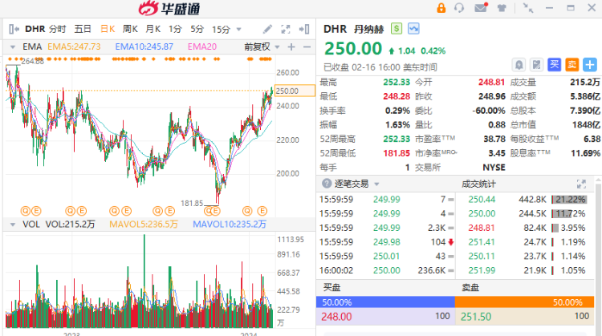602x336 pixels.
Task: Select the 周K weekly candlestick tab
Action: [x=130, y=29]
